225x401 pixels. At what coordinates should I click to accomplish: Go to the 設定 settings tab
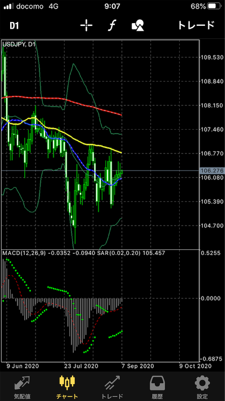202,387
